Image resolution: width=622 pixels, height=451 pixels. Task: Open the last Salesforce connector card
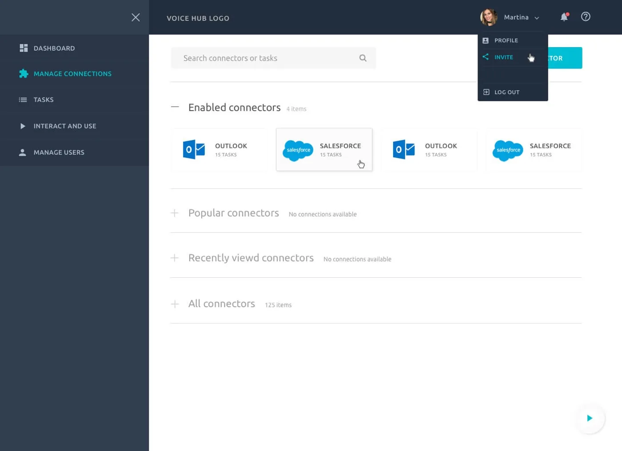[x=534, y=150]
